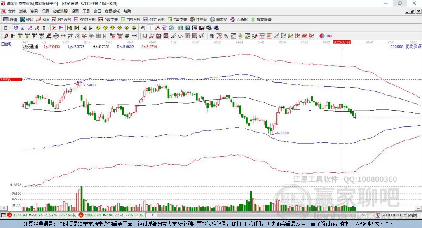
Task: Open the 板块 sector view
Action: (x=26, y=20)
